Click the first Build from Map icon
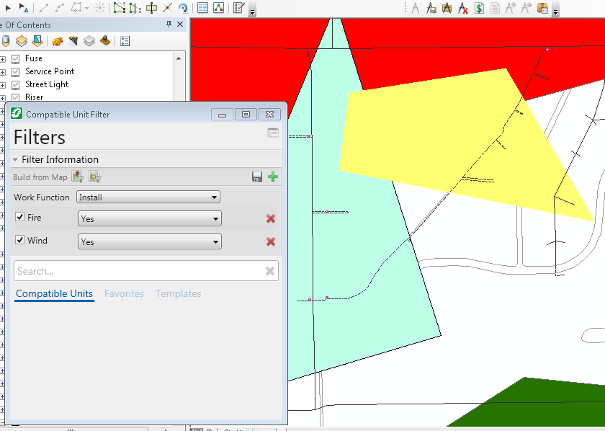This screenshot has height=431, width=605. pyautogui.click(x=78, y=177)
